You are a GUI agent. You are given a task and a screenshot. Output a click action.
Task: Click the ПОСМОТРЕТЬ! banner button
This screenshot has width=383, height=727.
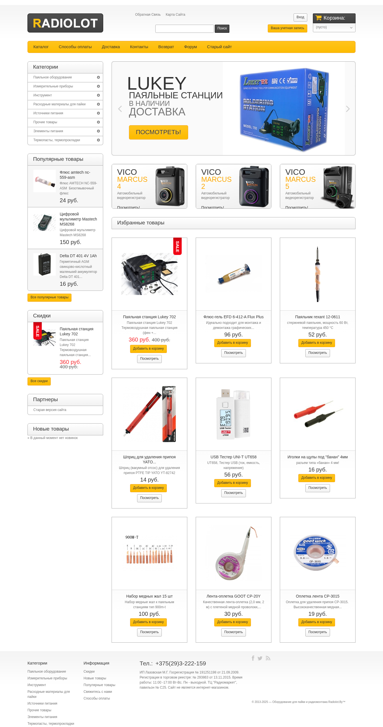click(158, 132)
